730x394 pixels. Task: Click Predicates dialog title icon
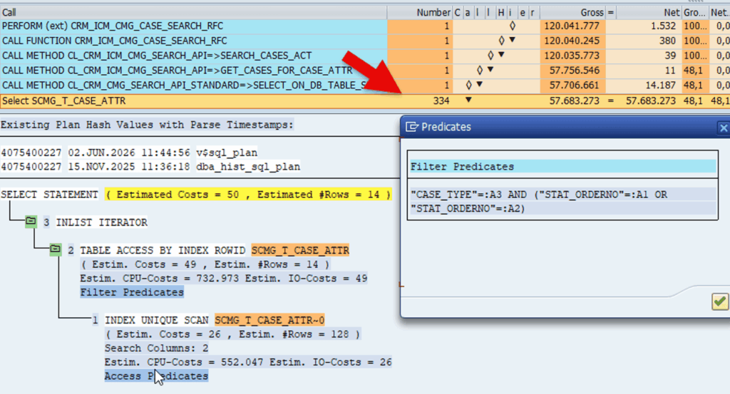(412, 127)
